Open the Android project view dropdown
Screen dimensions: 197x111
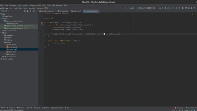pos(5,11)
